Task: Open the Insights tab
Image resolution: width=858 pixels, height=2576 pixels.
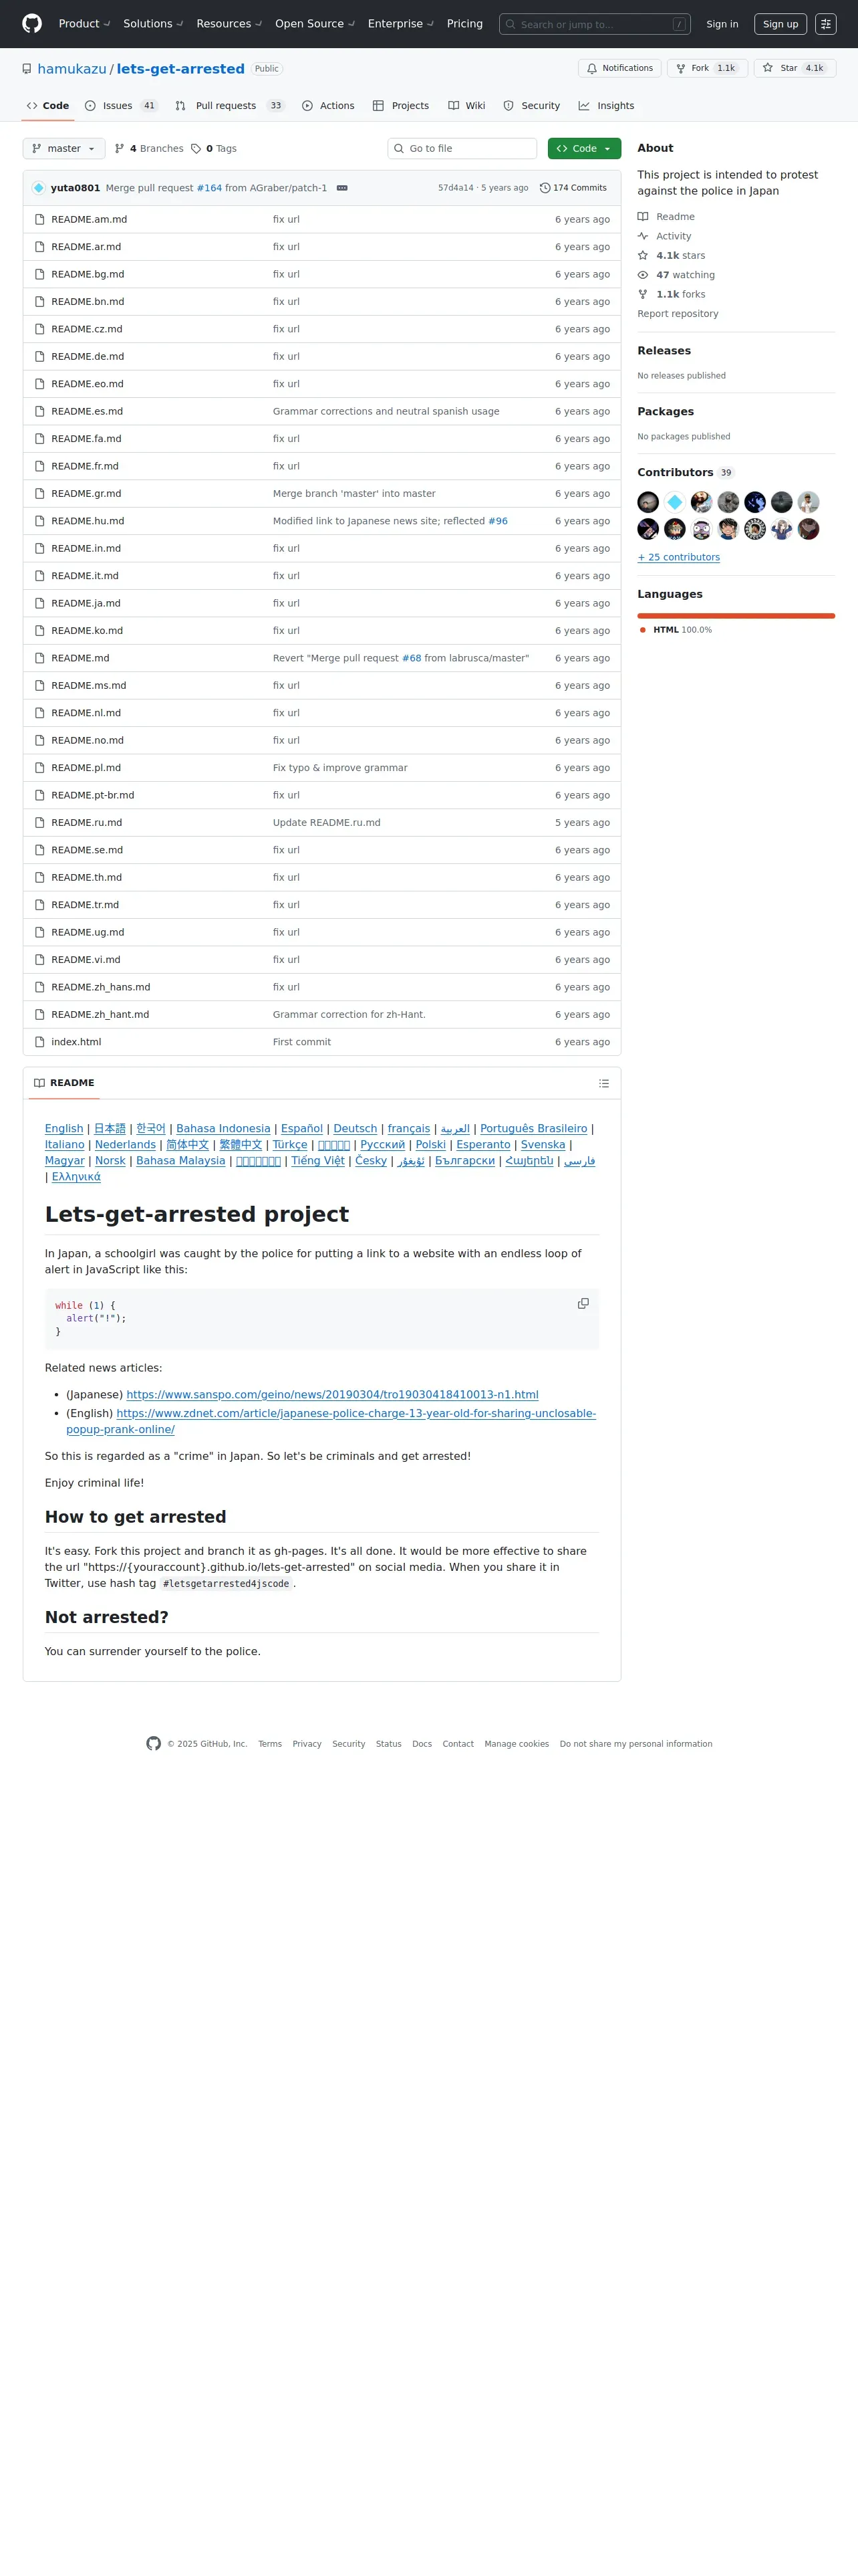Action: point(606,105)
